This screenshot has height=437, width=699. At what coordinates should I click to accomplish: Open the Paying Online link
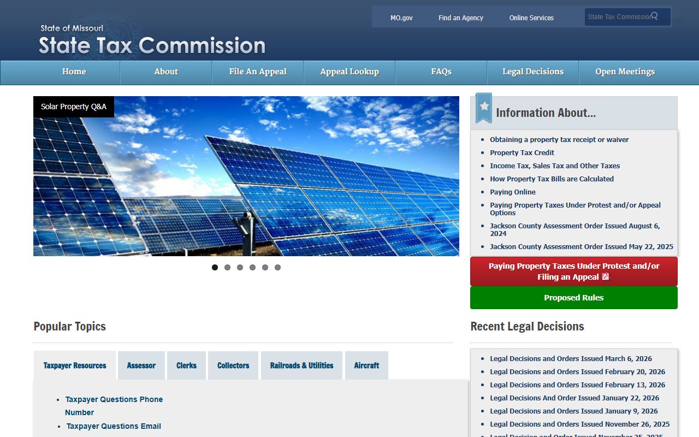[513, 192]
